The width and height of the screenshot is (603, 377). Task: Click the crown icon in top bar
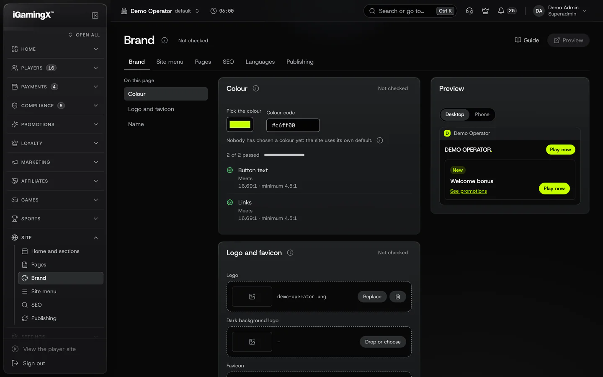click(x=485, y=11)
